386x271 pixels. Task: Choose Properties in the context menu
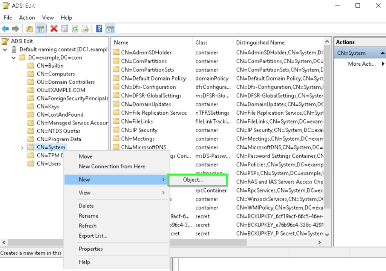pos(91,249)
